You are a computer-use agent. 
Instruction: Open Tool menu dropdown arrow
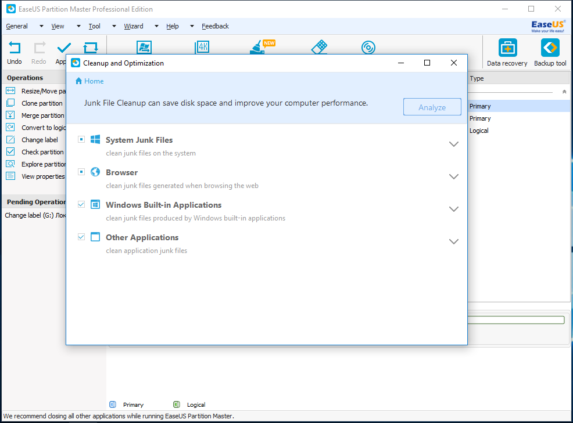pos(114,26)
